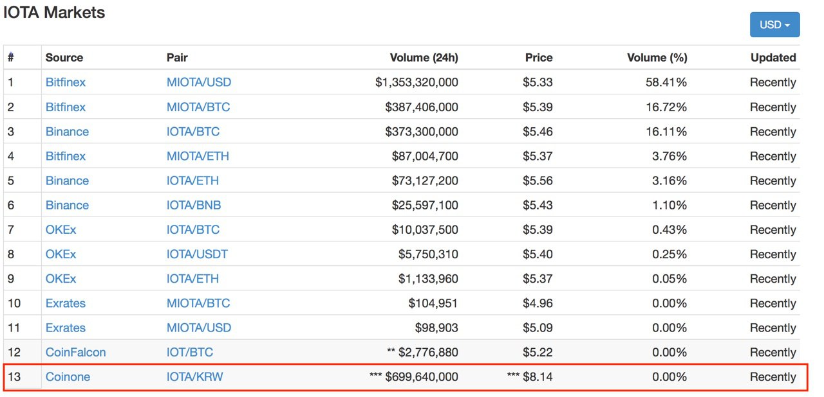
Task: Open MIOTA/BTC pair for Bitfinex
Action: (x=198, y=107)
